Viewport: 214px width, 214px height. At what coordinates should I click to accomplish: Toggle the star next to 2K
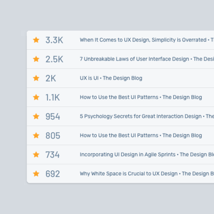point(36,78)
